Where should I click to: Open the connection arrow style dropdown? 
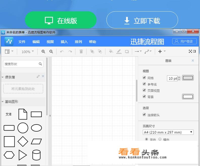(x=138, y=51)
